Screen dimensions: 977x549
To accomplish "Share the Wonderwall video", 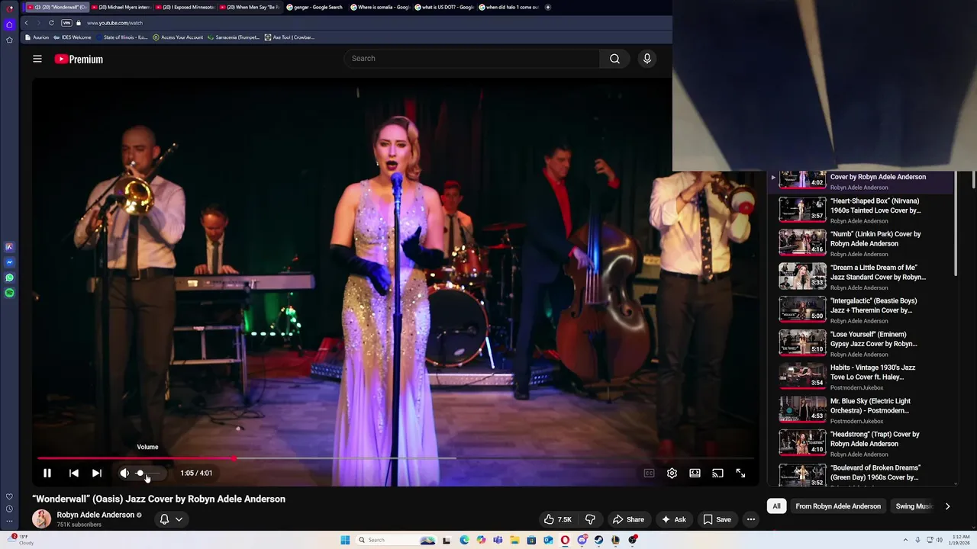I will point(628,519).
